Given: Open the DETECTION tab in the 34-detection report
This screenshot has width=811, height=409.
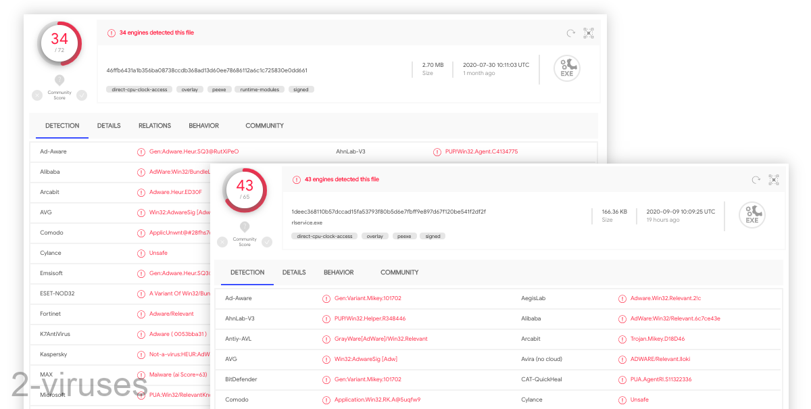Looking at the screenshot, I should (62, 126).
